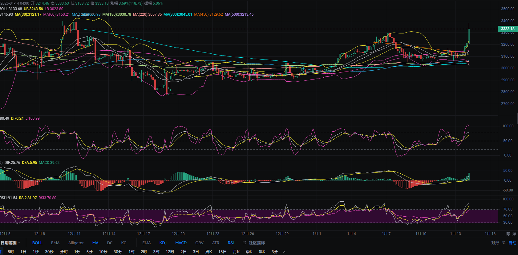Enable the Alligator indicator
This screenshot has height=255, width=518.
(76, 243)
